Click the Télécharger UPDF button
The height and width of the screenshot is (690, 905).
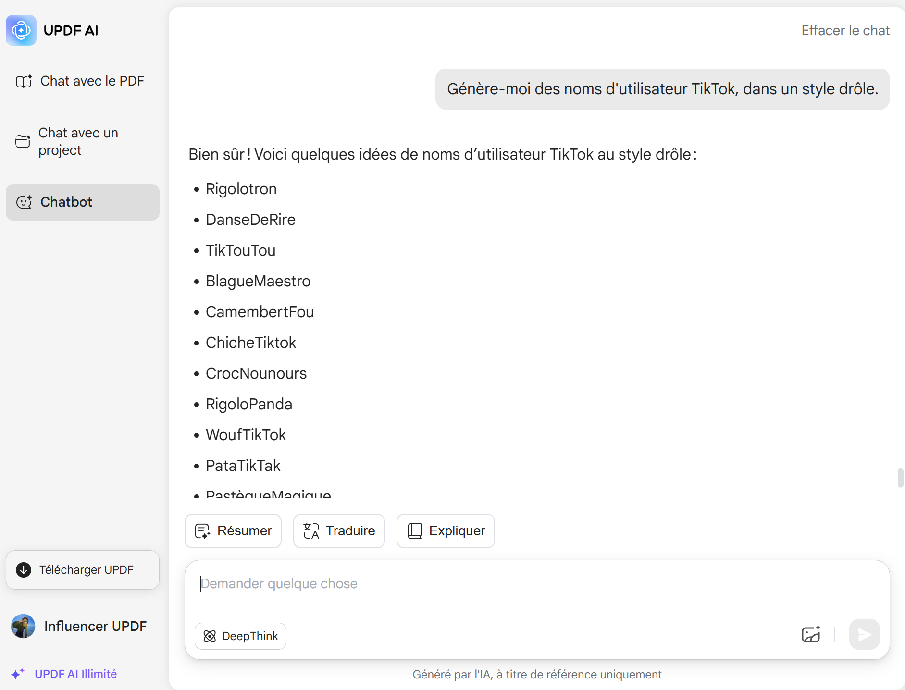83,570
